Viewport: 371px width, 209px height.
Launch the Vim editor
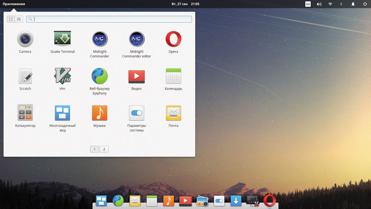pyautogui.click(x=62, y=76)
